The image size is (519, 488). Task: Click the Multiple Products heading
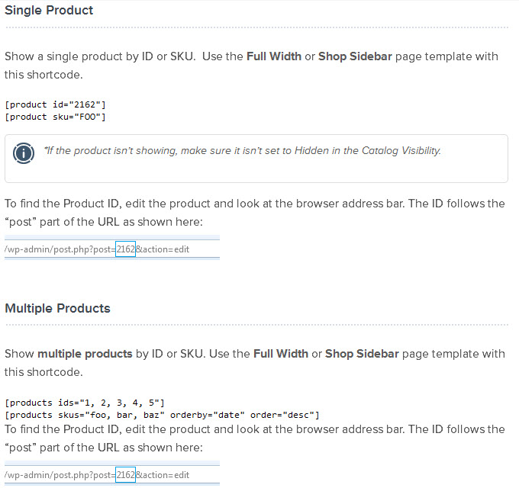57,308
